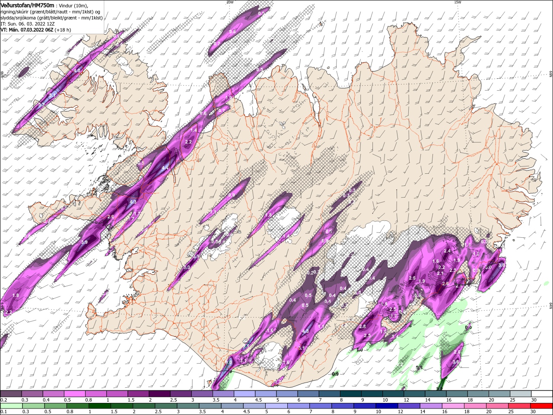Pick the dark plum 2–2.5 snow swatch
553x415 pixels.
click(159, 394)
